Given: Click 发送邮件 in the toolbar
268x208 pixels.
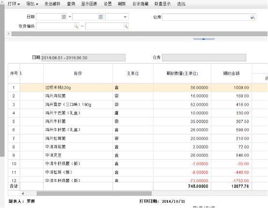Looking at the screenshot, I should [x=52, y=4].
